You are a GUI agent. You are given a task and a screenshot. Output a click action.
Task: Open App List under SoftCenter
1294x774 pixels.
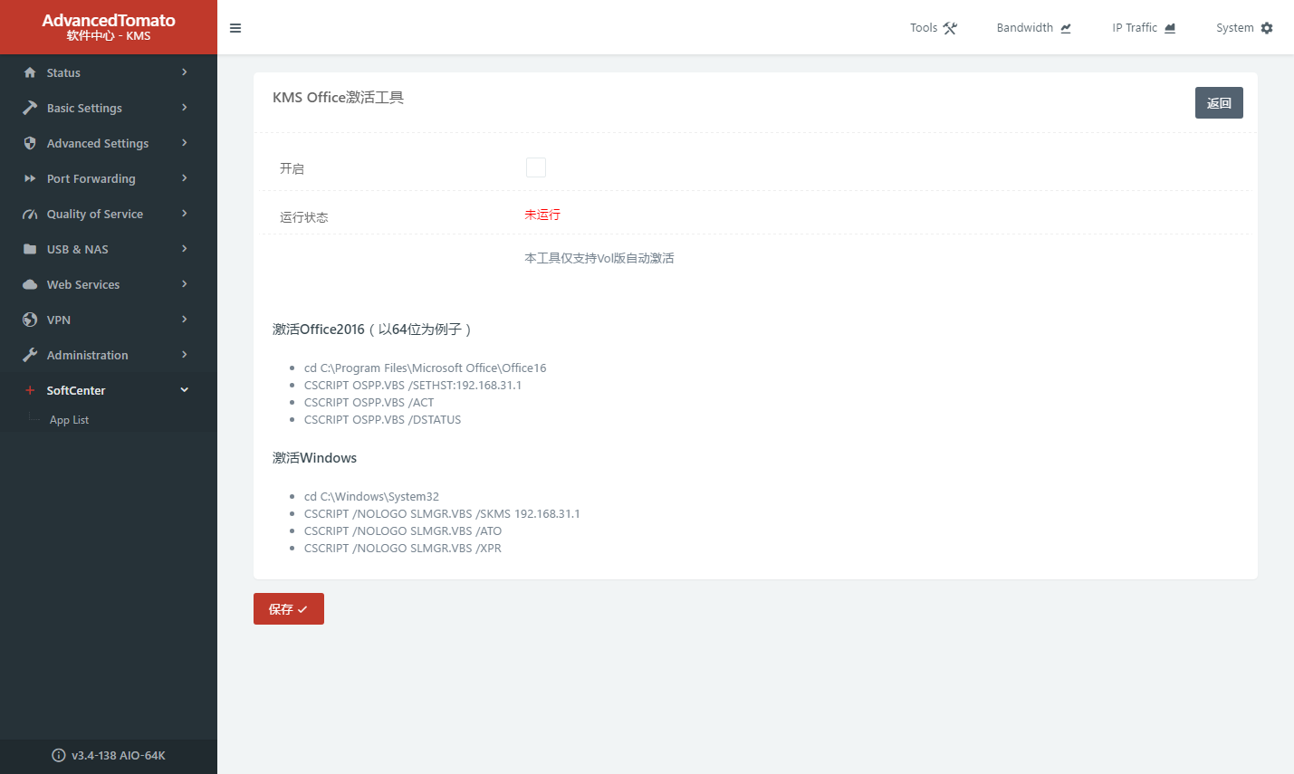coord(69,420)
